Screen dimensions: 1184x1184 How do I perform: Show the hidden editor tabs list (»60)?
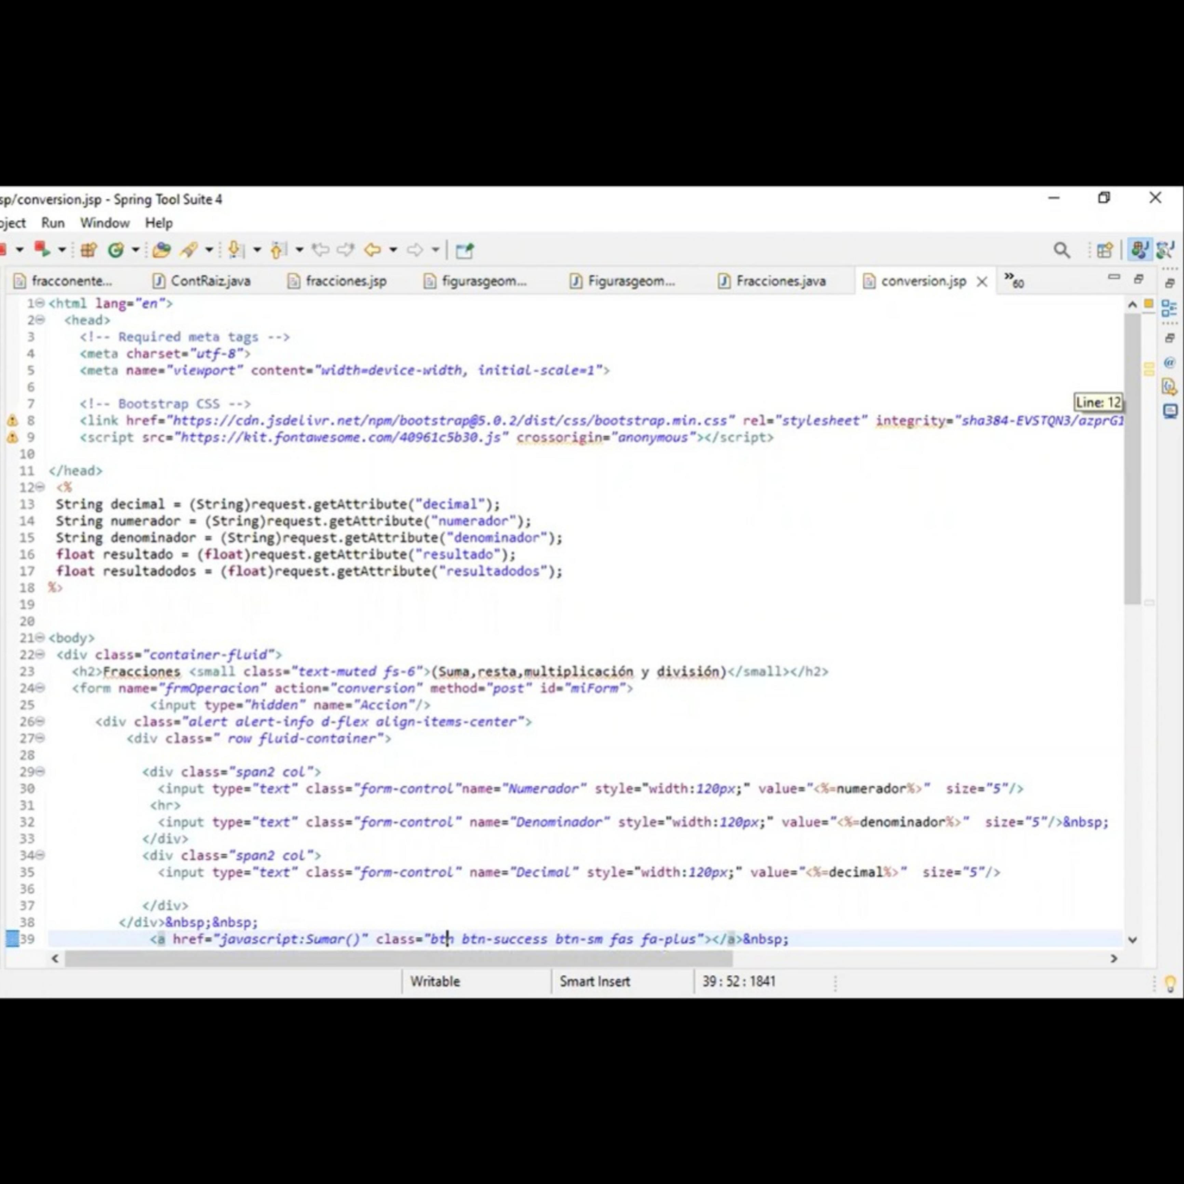point(1014,281)
